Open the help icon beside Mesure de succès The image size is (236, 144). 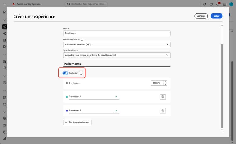(x=82, y=40)
